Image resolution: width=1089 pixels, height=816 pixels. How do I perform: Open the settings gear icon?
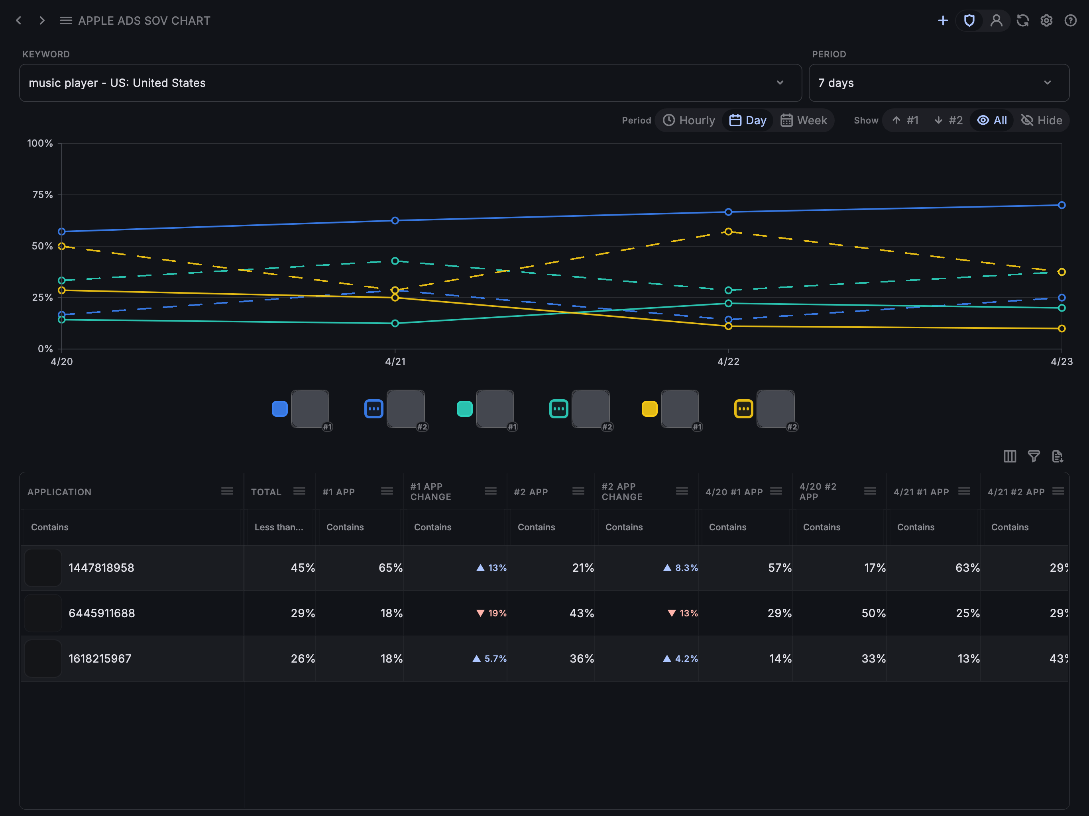pyautogui.click(x=1046, y=21)
